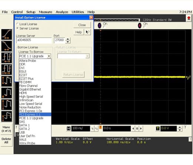193x165 pixels.
Task: Click the context help arrow icon
Action: coord(87,32)
